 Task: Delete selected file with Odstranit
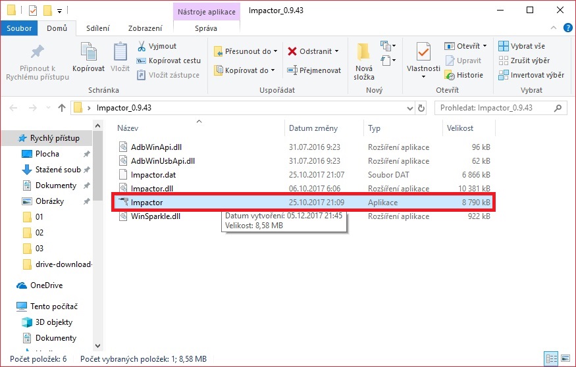click(x=309, y=51)
